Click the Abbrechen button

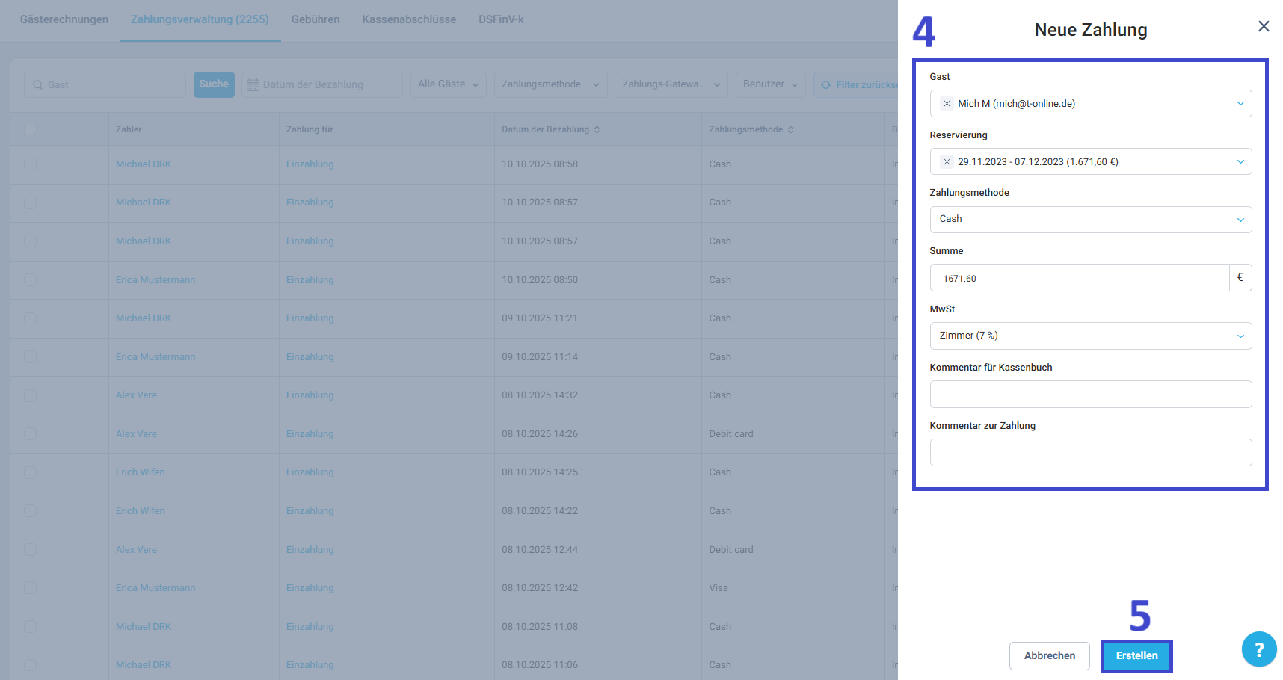click(1049, 656)
